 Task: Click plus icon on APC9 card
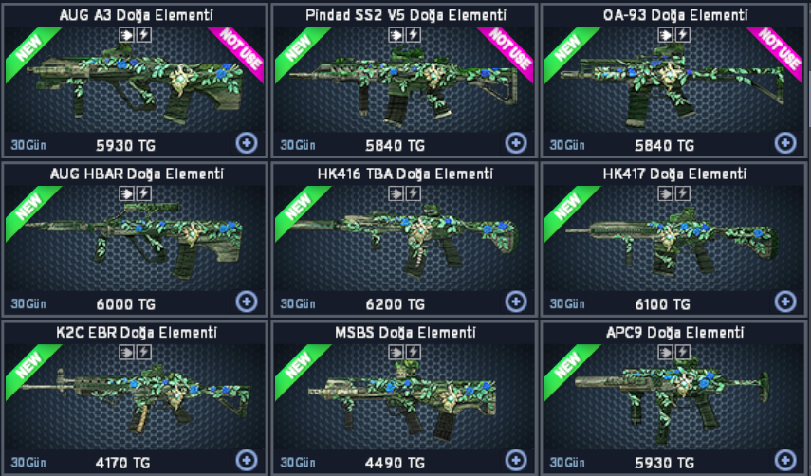coord(785,460)
